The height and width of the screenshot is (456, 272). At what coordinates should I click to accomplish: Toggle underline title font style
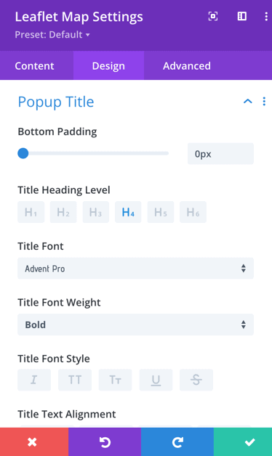[x=156, y=380]
